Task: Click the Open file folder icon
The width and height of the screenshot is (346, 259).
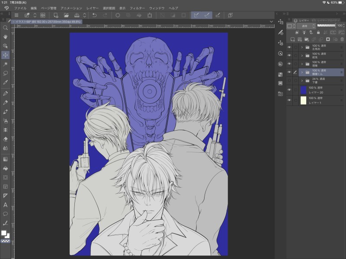Action: point(66,15)
